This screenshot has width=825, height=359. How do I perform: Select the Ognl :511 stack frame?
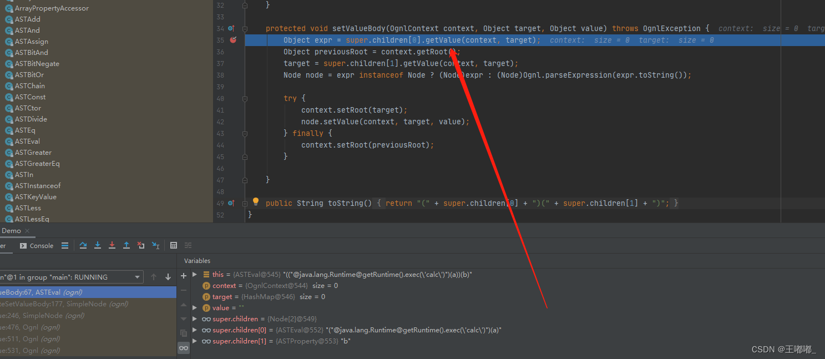88,338
